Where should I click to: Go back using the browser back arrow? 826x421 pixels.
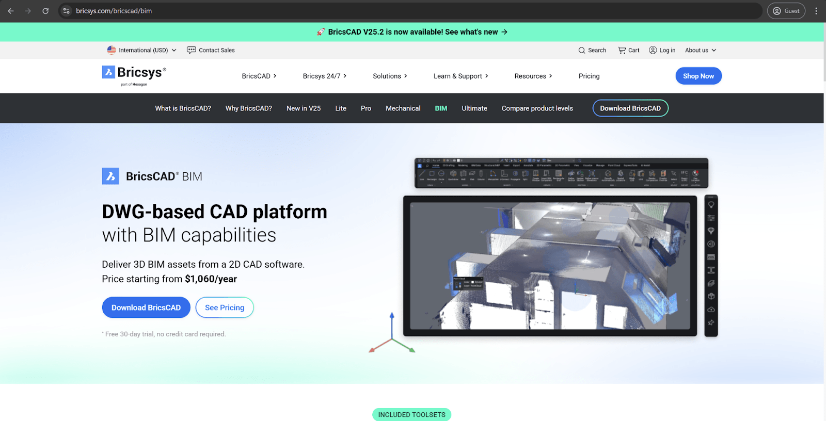point(11,11)
